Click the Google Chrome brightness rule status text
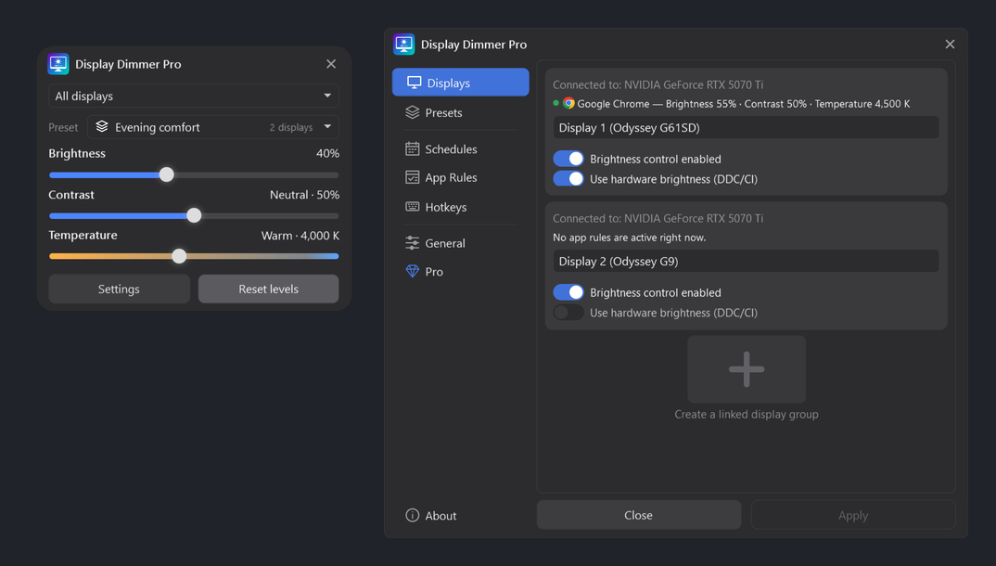 [x=743, y=104]
